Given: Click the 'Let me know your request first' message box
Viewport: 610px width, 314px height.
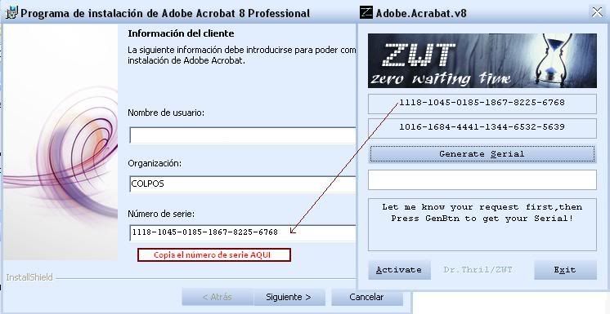Looking at the screenshot, I should point(482,224).
